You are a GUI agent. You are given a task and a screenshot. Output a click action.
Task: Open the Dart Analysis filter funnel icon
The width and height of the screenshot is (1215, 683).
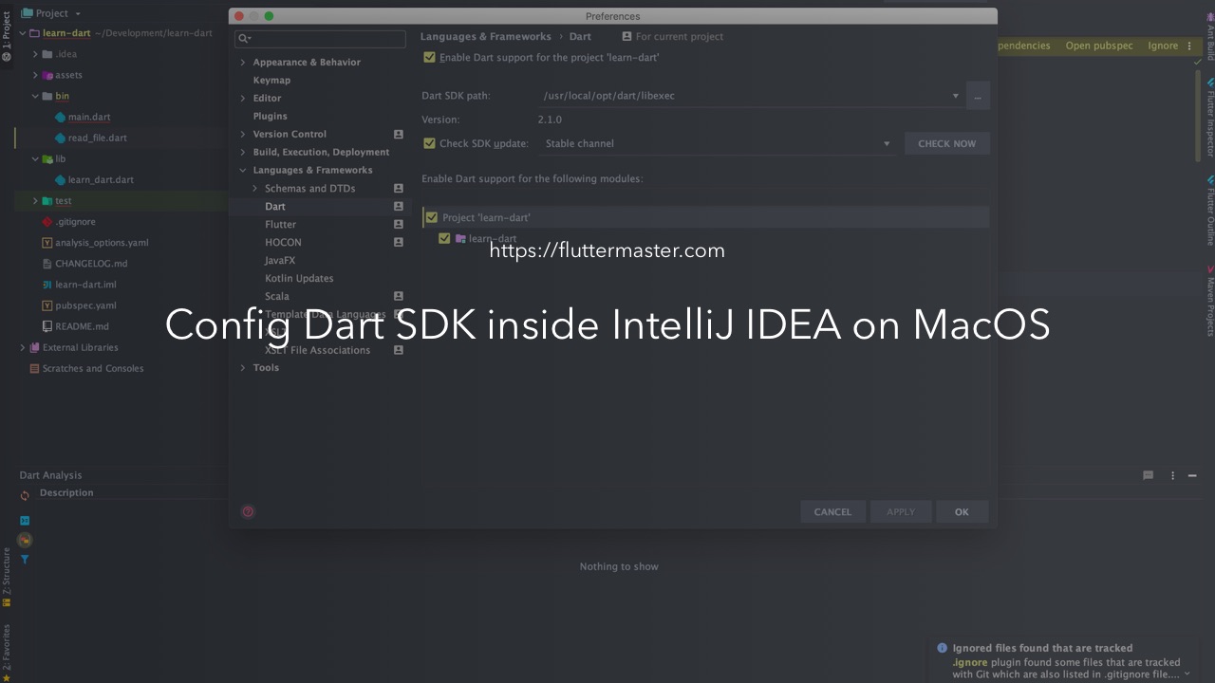click(x=25, y=560)
